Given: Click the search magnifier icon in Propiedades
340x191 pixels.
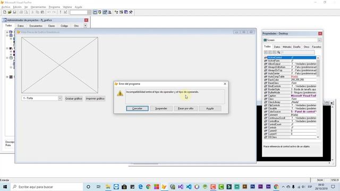Looking at the screenshot, I should pyautogui.click(x=278, y=53).
